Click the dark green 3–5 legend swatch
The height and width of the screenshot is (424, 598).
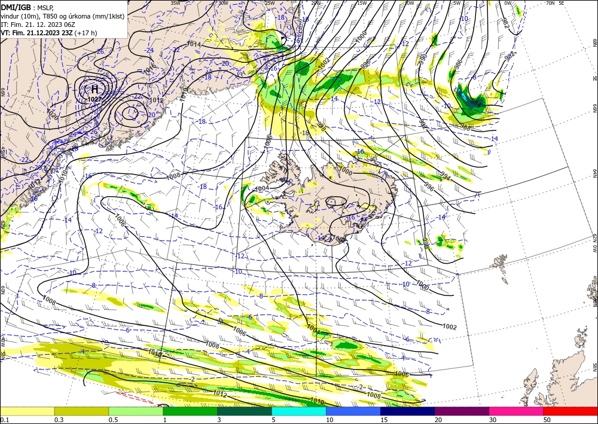pos(245,411)
